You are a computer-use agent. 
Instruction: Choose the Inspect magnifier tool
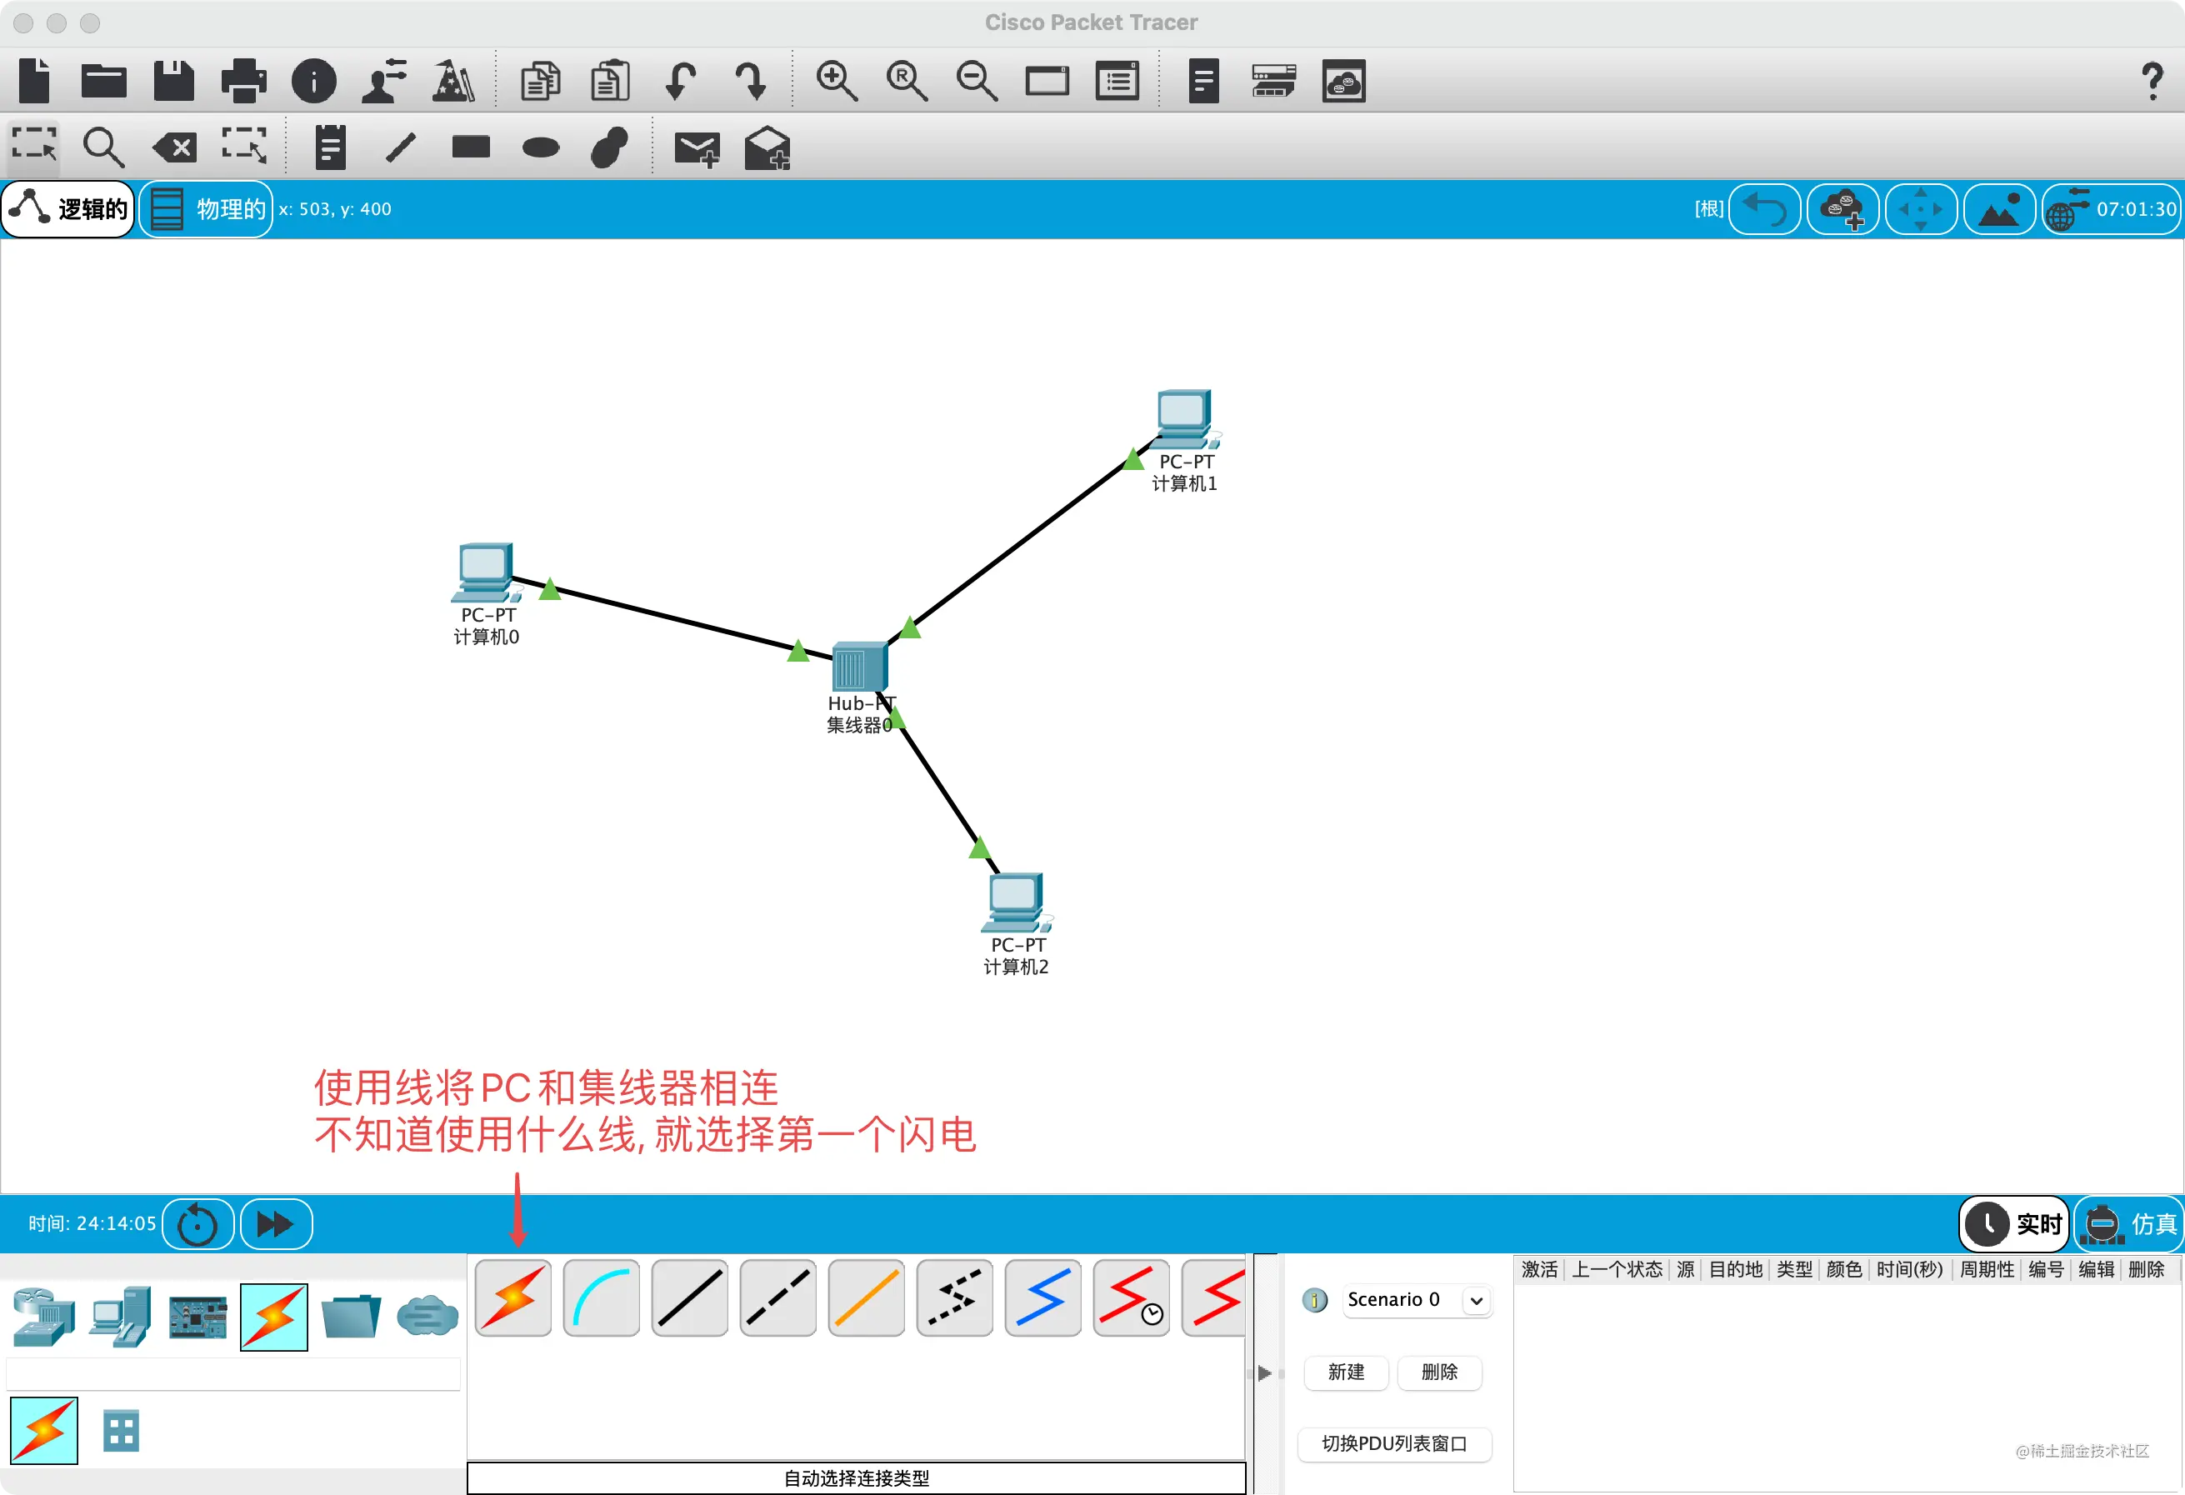click(x=103, y=147)
